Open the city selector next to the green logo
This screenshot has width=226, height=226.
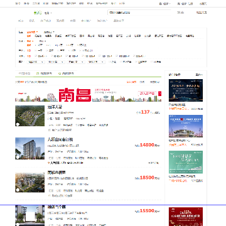point(48,13)
